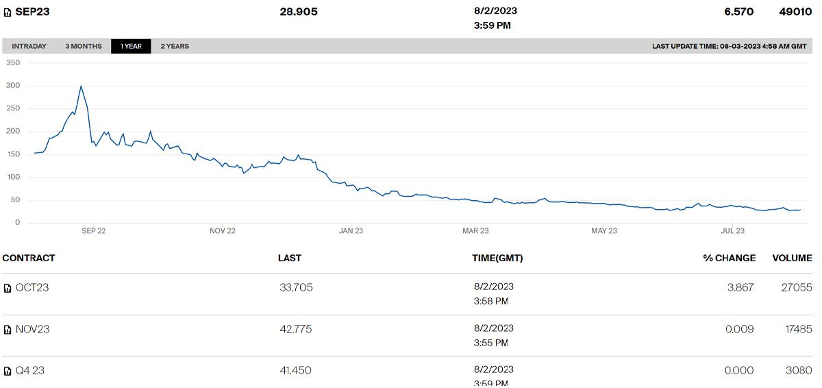Click the OCT23 last price 33.705
This screenshot has height=388, width=822.
[x=296, y=288]
